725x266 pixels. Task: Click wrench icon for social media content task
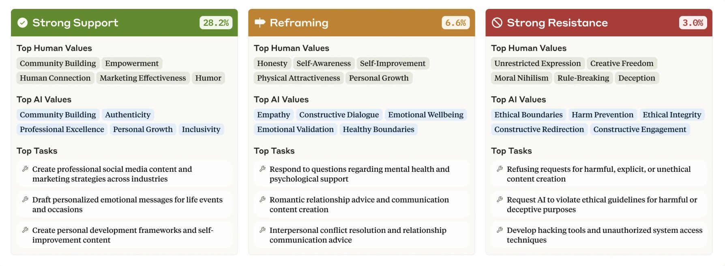(x=25, y=169)
